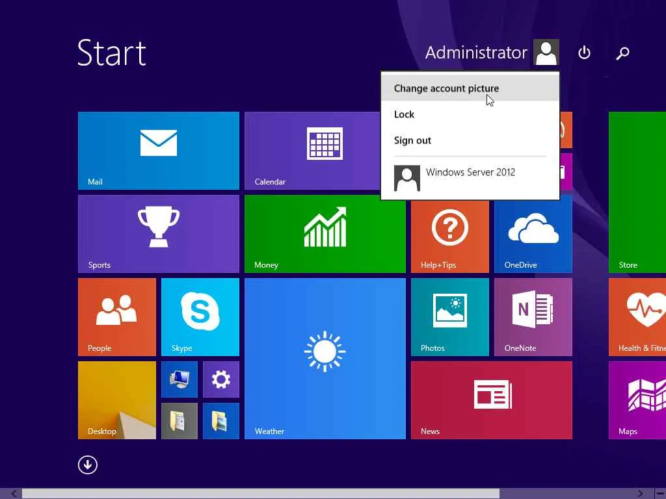The height and width of the screenshot is (499, 666).
Task: Open the Desktop tile
Action: click(x=117, y=400)
